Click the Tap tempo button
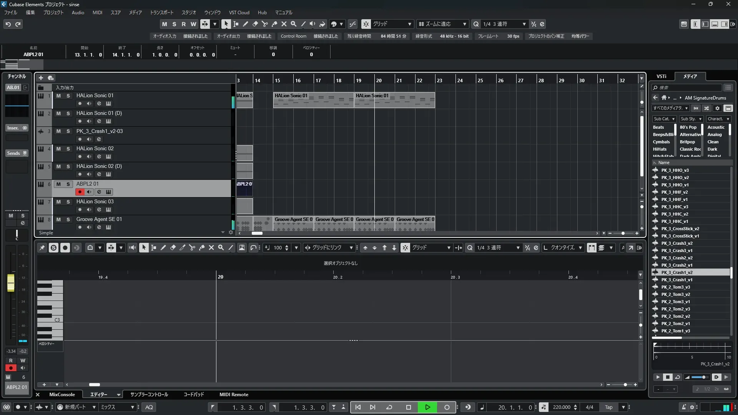The width and height of the screenshot is (738, 415). [608, 407]
